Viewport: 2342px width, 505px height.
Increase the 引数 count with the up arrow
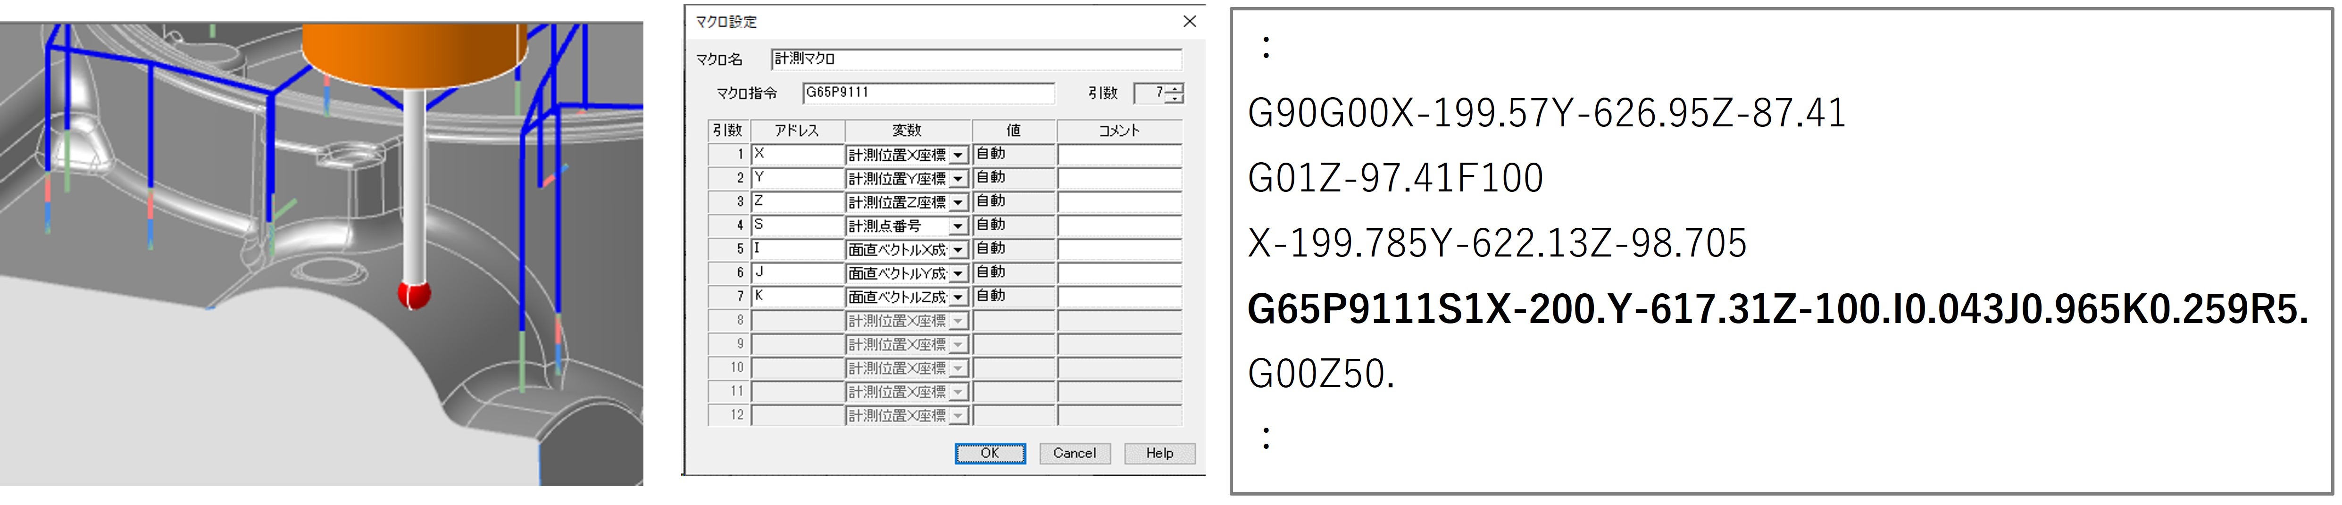click(1176, 88)
